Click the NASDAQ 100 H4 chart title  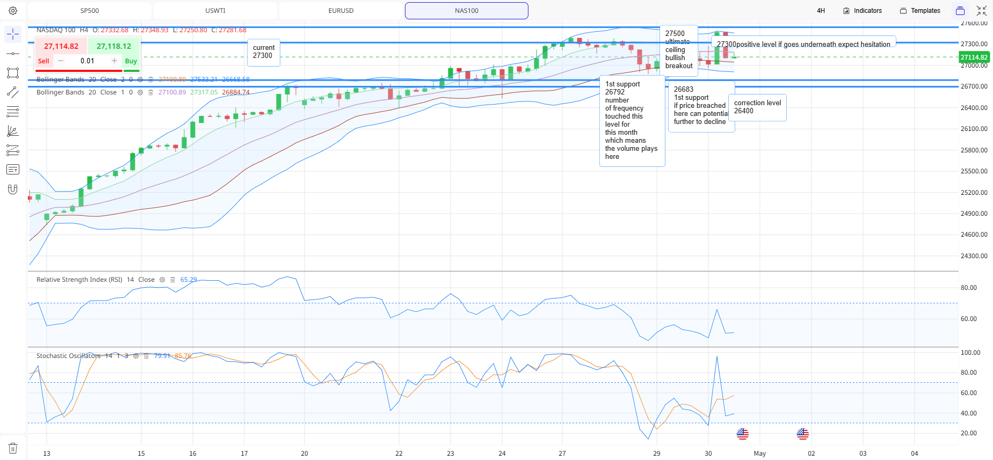62,30
